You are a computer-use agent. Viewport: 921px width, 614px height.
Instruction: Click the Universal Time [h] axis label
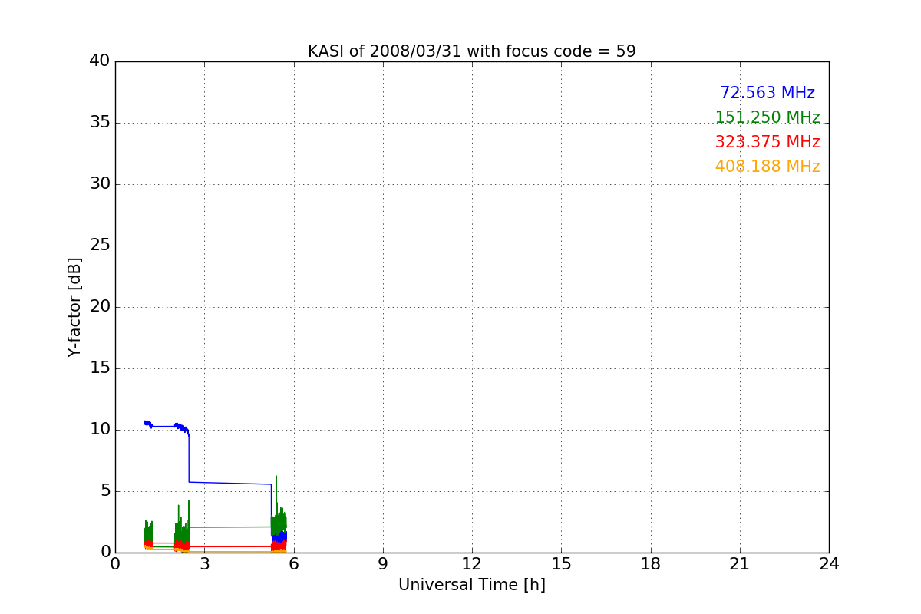coord(472,585)
